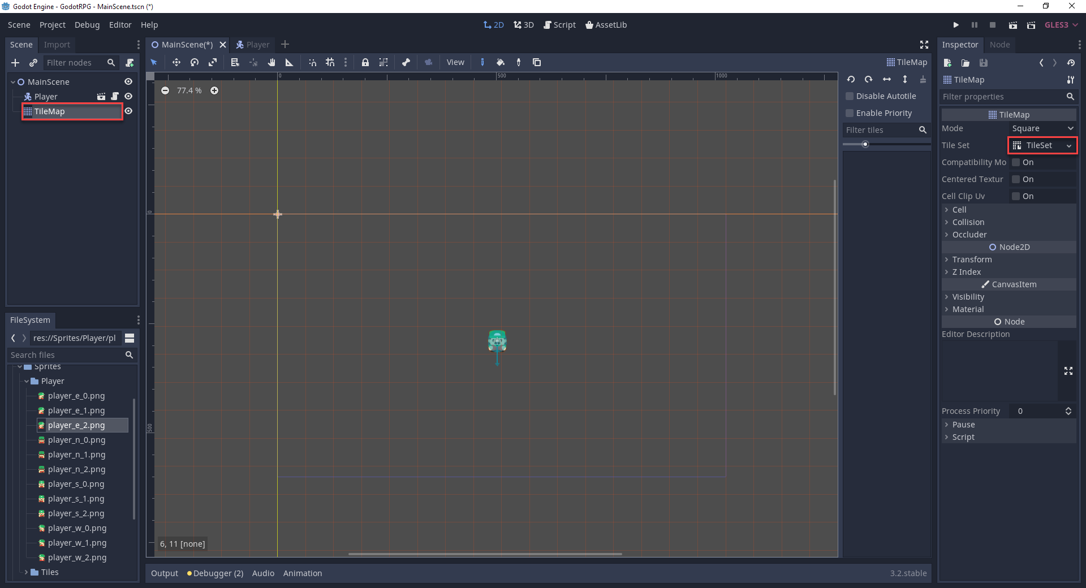The width and height of the screenshot is (1086, 588).
Task: Click the bone/skeleton options icon
Action: tap(406, 62)
